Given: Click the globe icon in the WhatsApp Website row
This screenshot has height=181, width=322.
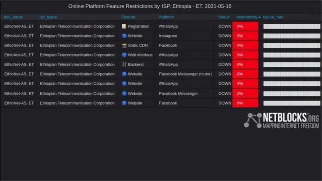Looking at the screenshot, I should tap(124, 84).
